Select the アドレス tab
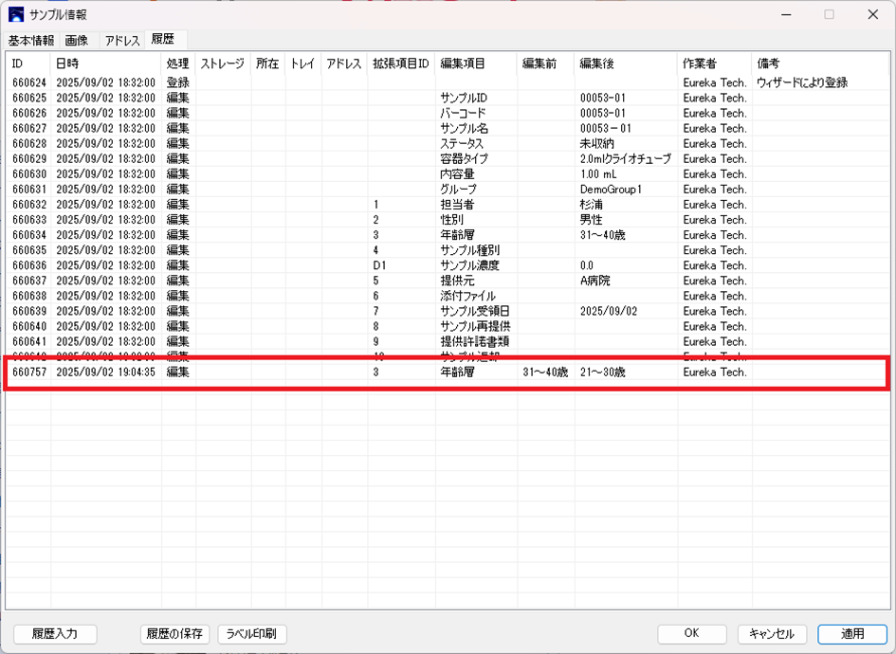The image size is (896, 654). 122,41
